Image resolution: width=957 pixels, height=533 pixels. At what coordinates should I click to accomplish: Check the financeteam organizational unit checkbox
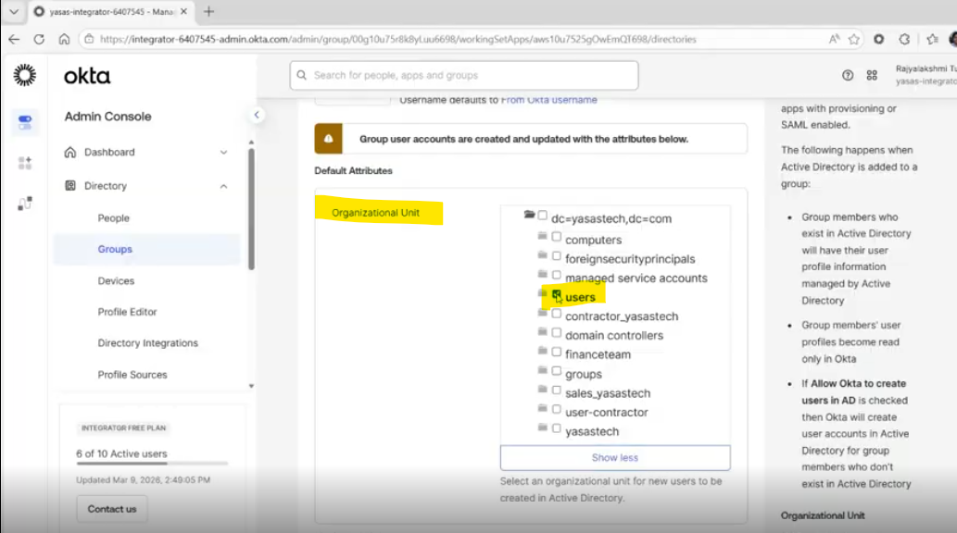(557, 353)
